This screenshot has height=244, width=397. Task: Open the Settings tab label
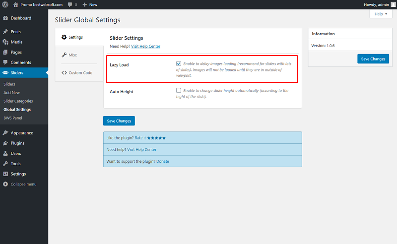coord(76,37)
